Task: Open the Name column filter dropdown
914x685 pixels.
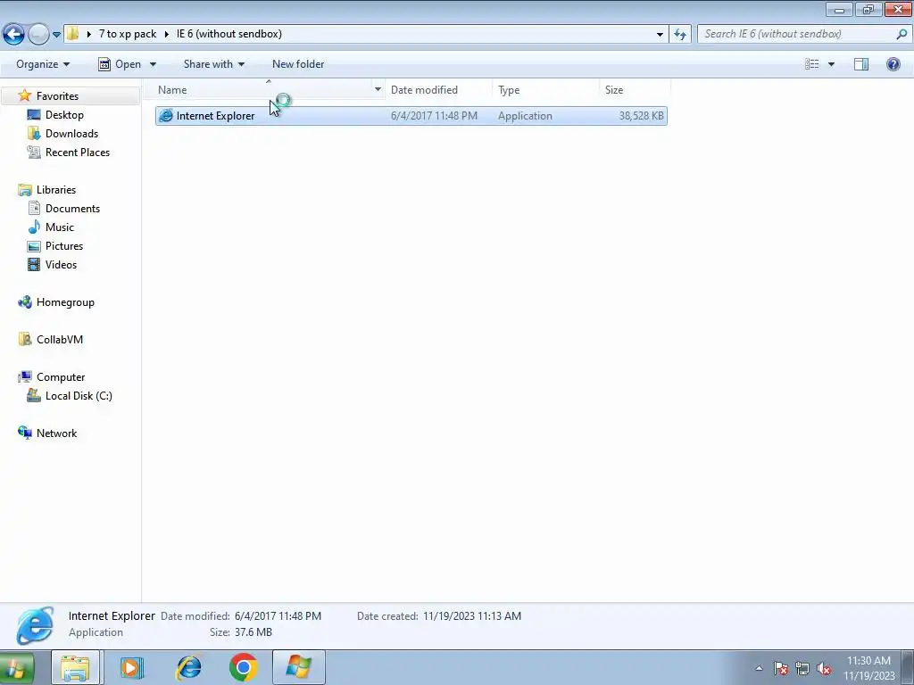Action: (378, 90)
